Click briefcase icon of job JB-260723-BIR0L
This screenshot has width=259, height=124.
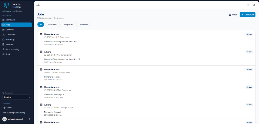41,52
